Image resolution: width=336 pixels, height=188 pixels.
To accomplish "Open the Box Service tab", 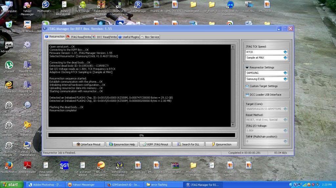I will click(150, 37).
